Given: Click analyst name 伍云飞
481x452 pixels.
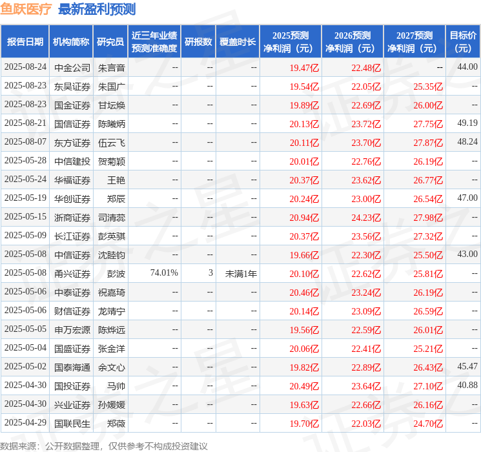Looking at the screenshot, I should [112, 143].
